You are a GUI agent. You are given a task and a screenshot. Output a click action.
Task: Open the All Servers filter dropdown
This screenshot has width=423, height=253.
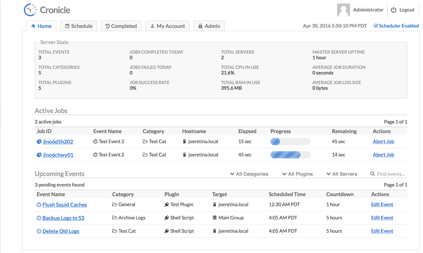pos(342,174)
